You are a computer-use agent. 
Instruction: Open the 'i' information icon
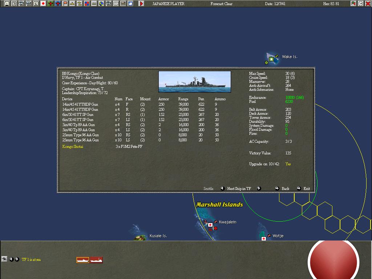(36, 4)
